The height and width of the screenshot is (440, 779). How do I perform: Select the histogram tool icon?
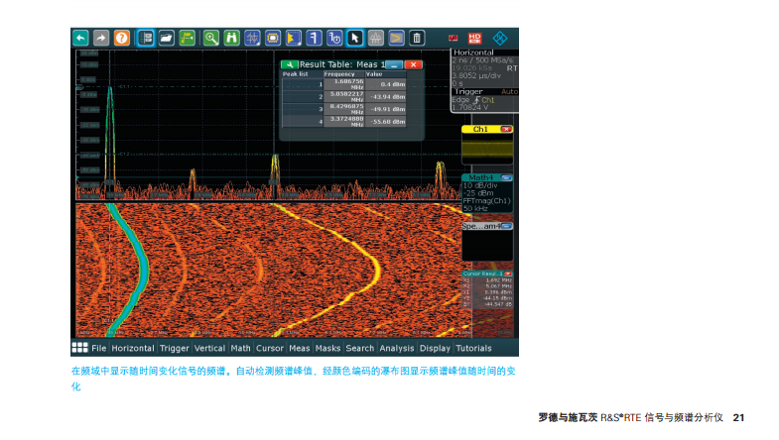pos(294,39)
